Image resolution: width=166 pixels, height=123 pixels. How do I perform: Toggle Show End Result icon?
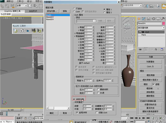(146, 50)
